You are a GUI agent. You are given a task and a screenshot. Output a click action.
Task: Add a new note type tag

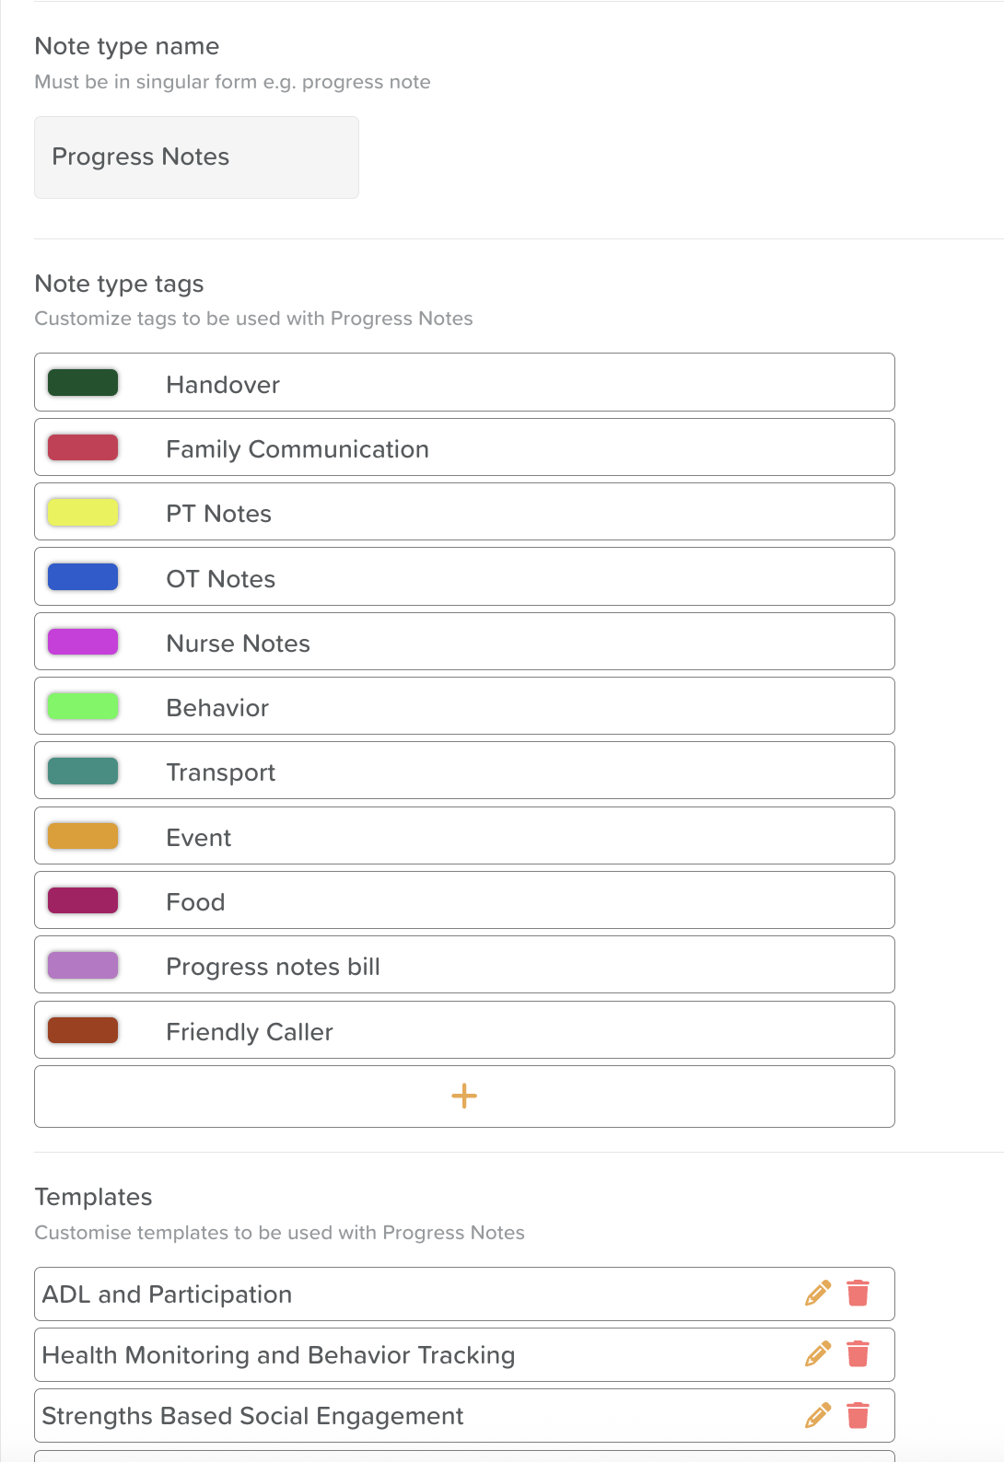coord(464,1096)
